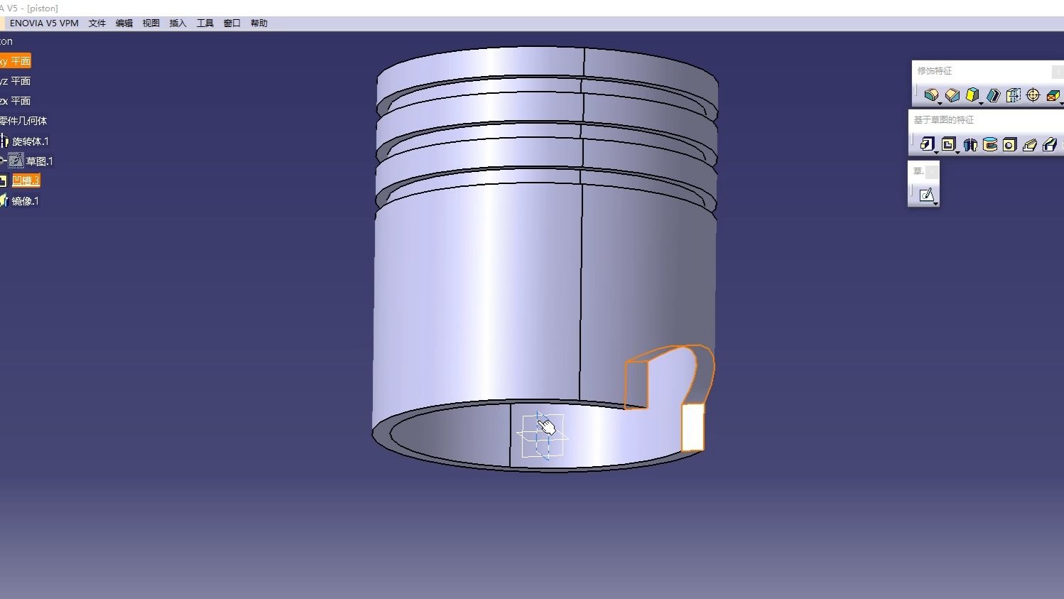This screenshot has height=599, width=1064.
Task: Click the highlighted pocket face on piston
Action: (693, 427)
